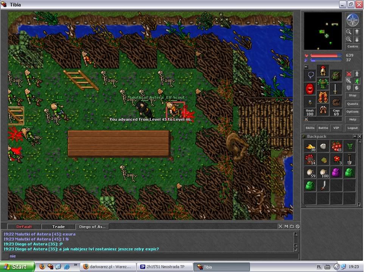387x272 pixels.
Task: Click the chat text input field
Action: (154, 256)
